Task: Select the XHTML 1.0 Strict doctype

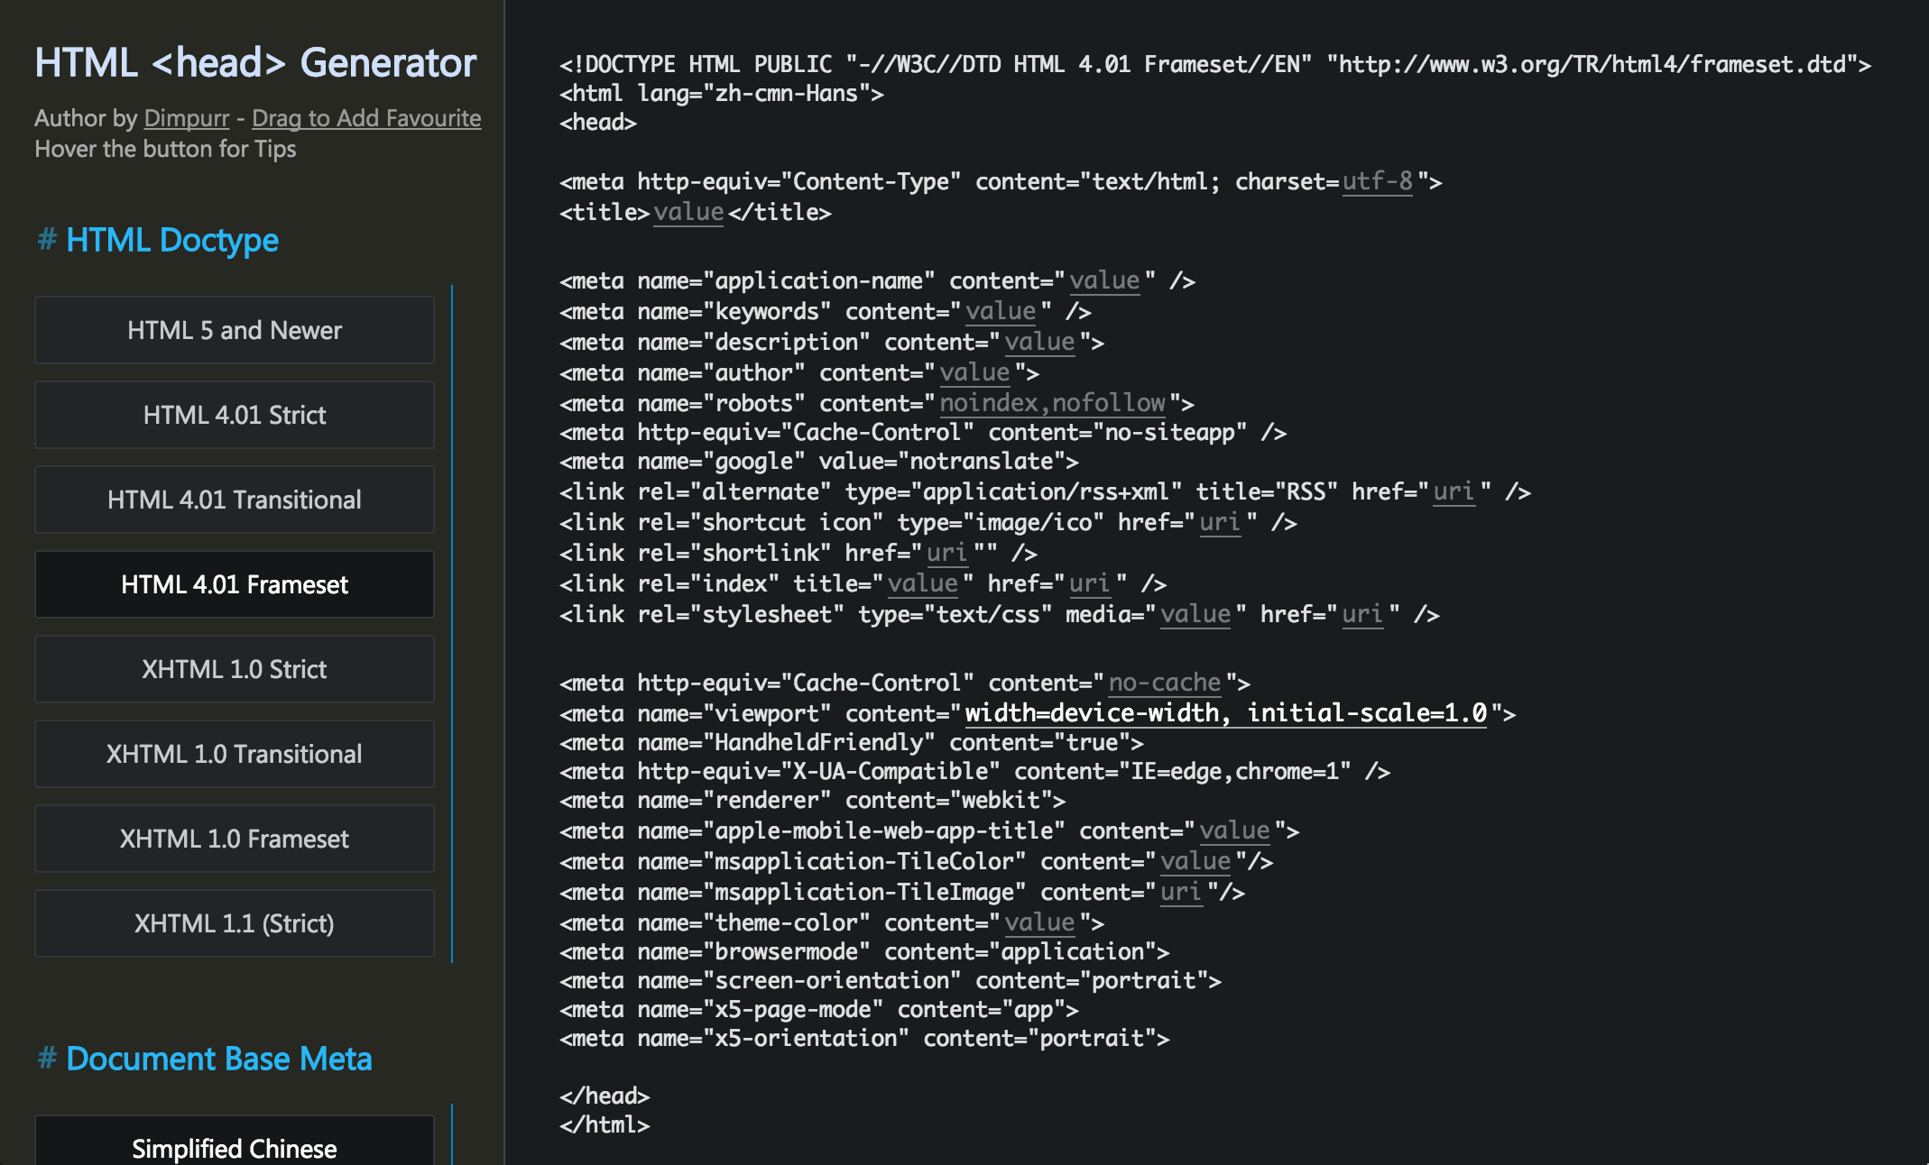Action: pos(235,669)
